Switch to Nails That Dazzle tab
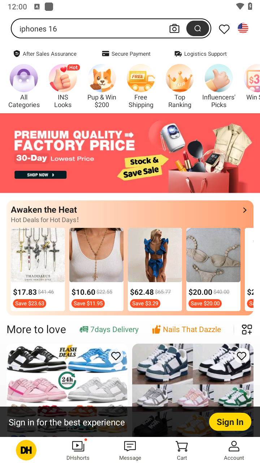260x463 pixels. tap(186, 330)
